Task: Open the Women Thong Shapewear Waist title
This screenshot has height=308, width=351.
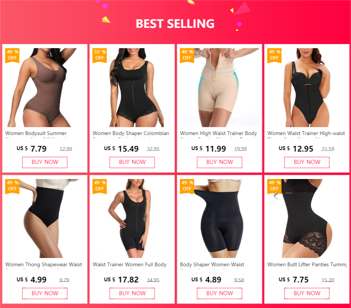Action: [44, 265]
